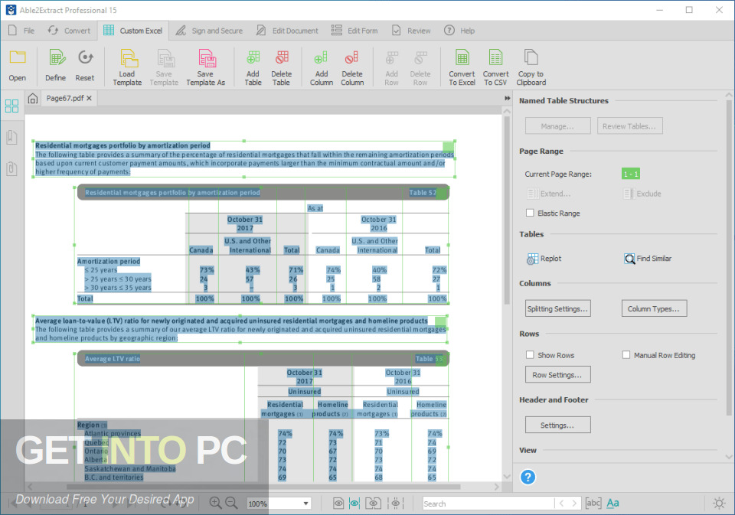The height and width of the screenshot is (515, 735).
Task: Close the Page67.pdf document tab
Action: pyautogui.click(x=89, y=99)
